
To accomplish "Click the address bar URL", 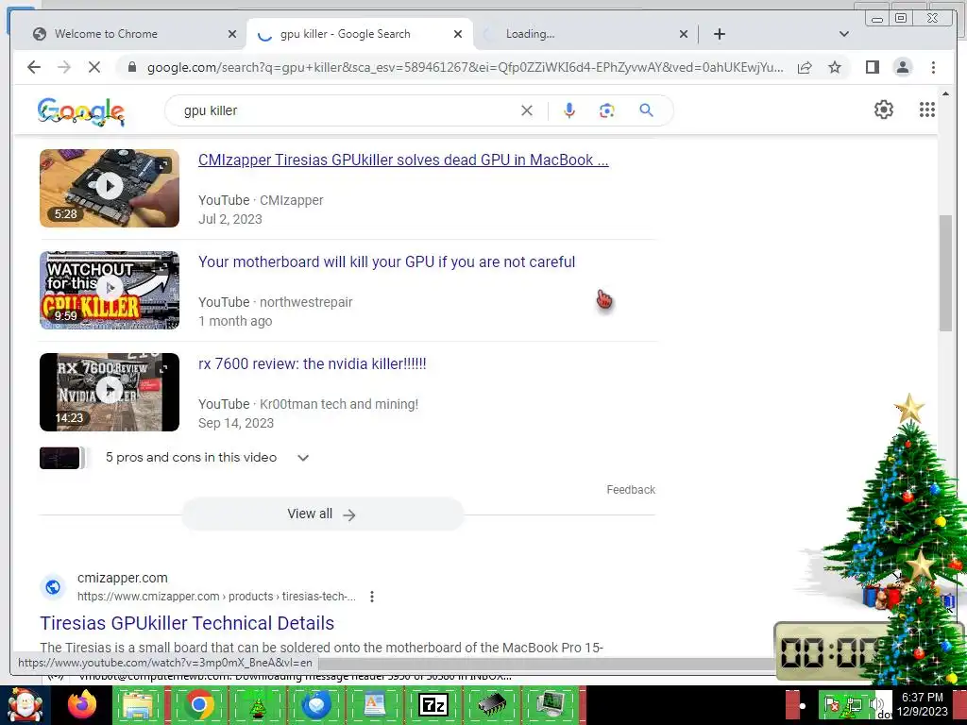I will pos(466,67).
